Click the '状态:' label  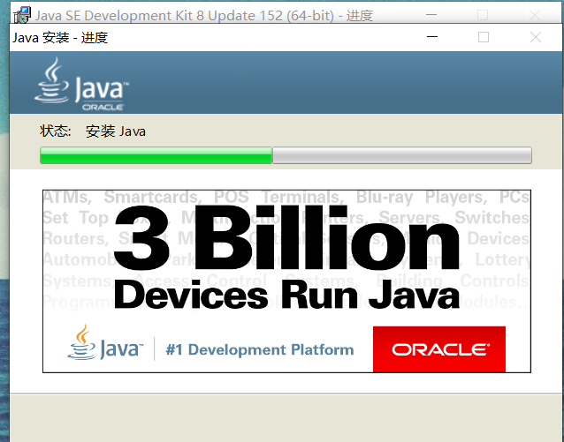tap(56, 131)
